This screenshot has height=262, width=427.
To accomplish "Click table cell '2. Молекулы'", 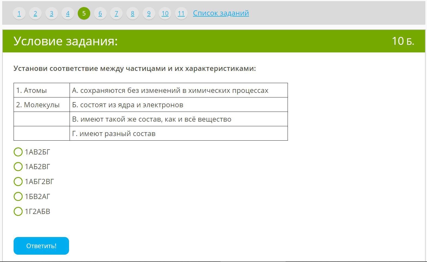I will tap(42, 105).
